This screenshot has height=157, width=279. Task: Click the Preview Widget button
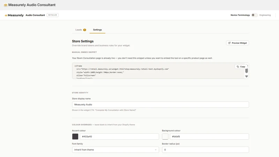237,43
